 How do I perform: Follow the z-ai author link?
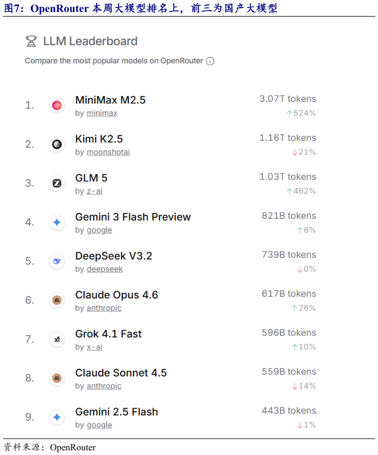coord(94,191)
